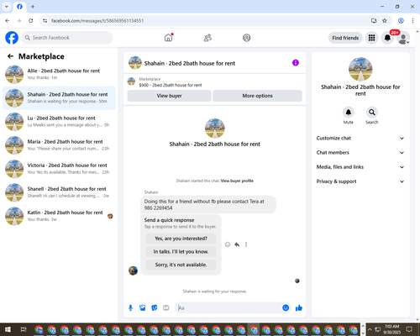Open the Menu grid icon
The height and width of the screenshot is (336, 420).
click(x=371, y=38)
